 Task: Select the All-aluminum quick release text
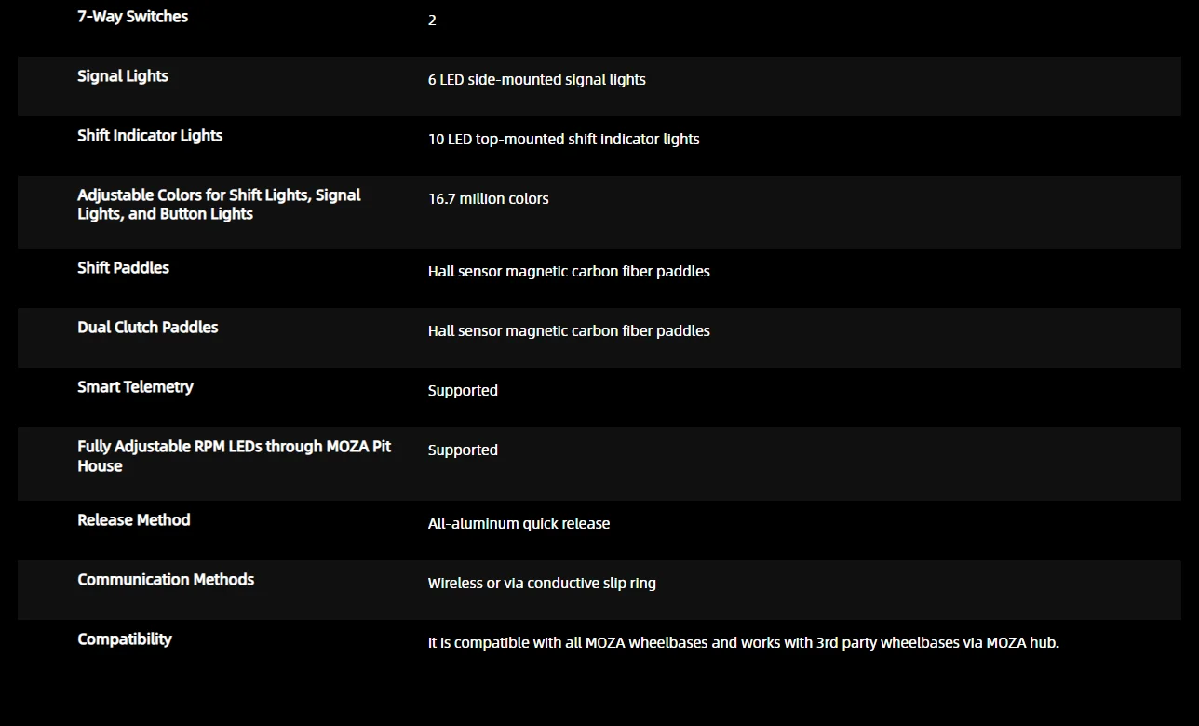tap(519, 524)
